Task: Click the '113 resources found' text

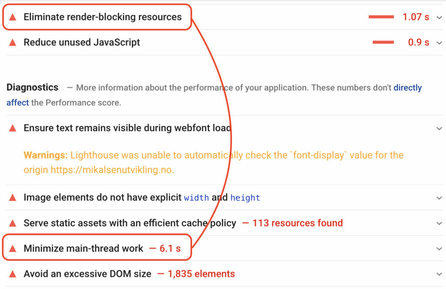Action: tap(297, 223)
